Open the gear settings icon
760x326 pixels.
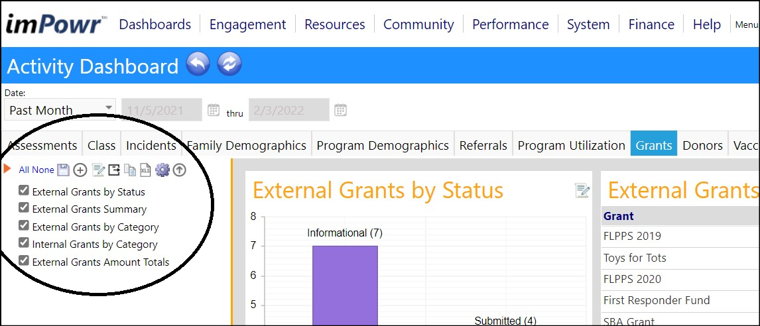coord(162,170)
